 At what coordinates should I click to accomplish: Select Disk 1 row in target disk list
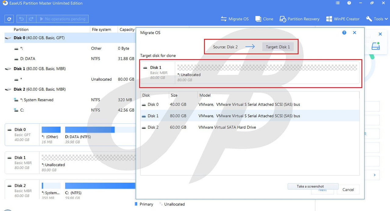250,116
